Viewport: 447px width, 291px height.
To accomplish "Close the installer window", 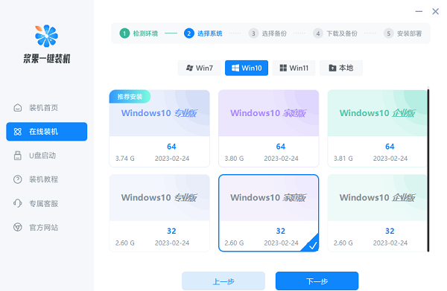I will click(435, 11).
